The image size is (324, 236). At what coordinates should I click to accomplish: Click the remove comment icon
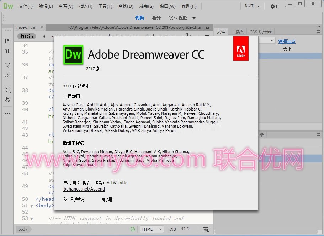[7, 99]
